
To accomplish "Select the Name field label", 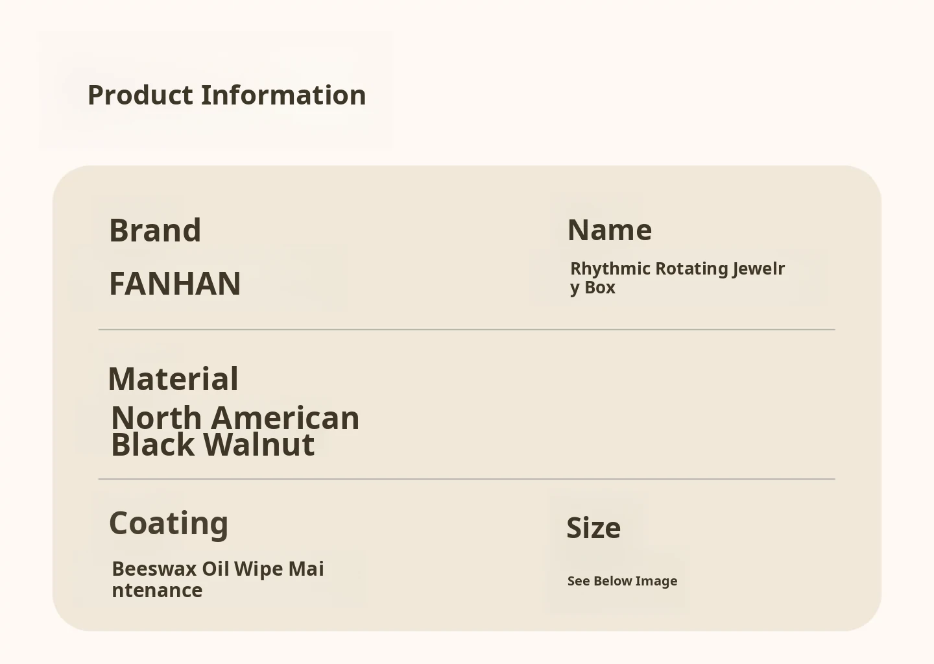I will (x=610, y=230).
